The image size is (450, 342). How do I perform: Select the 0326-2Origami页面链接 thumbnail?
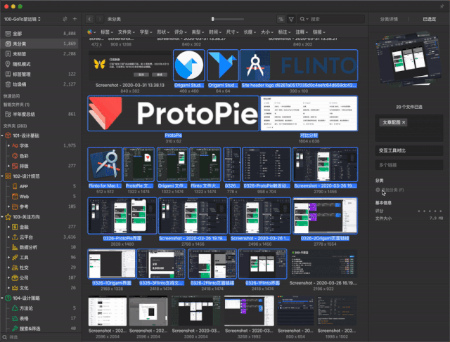tap(325, 216)
